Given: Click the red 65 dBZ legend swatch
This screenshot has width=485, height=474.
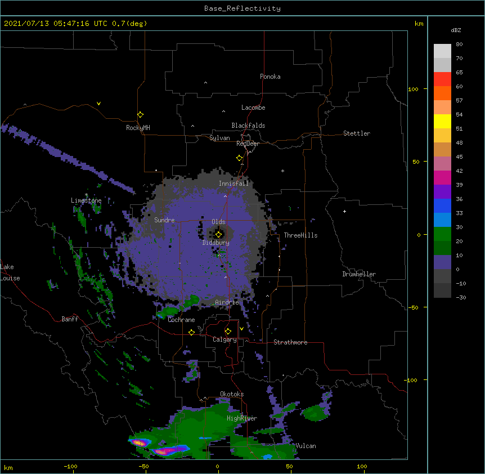Looking at the screenshot, I should point(442,79).
